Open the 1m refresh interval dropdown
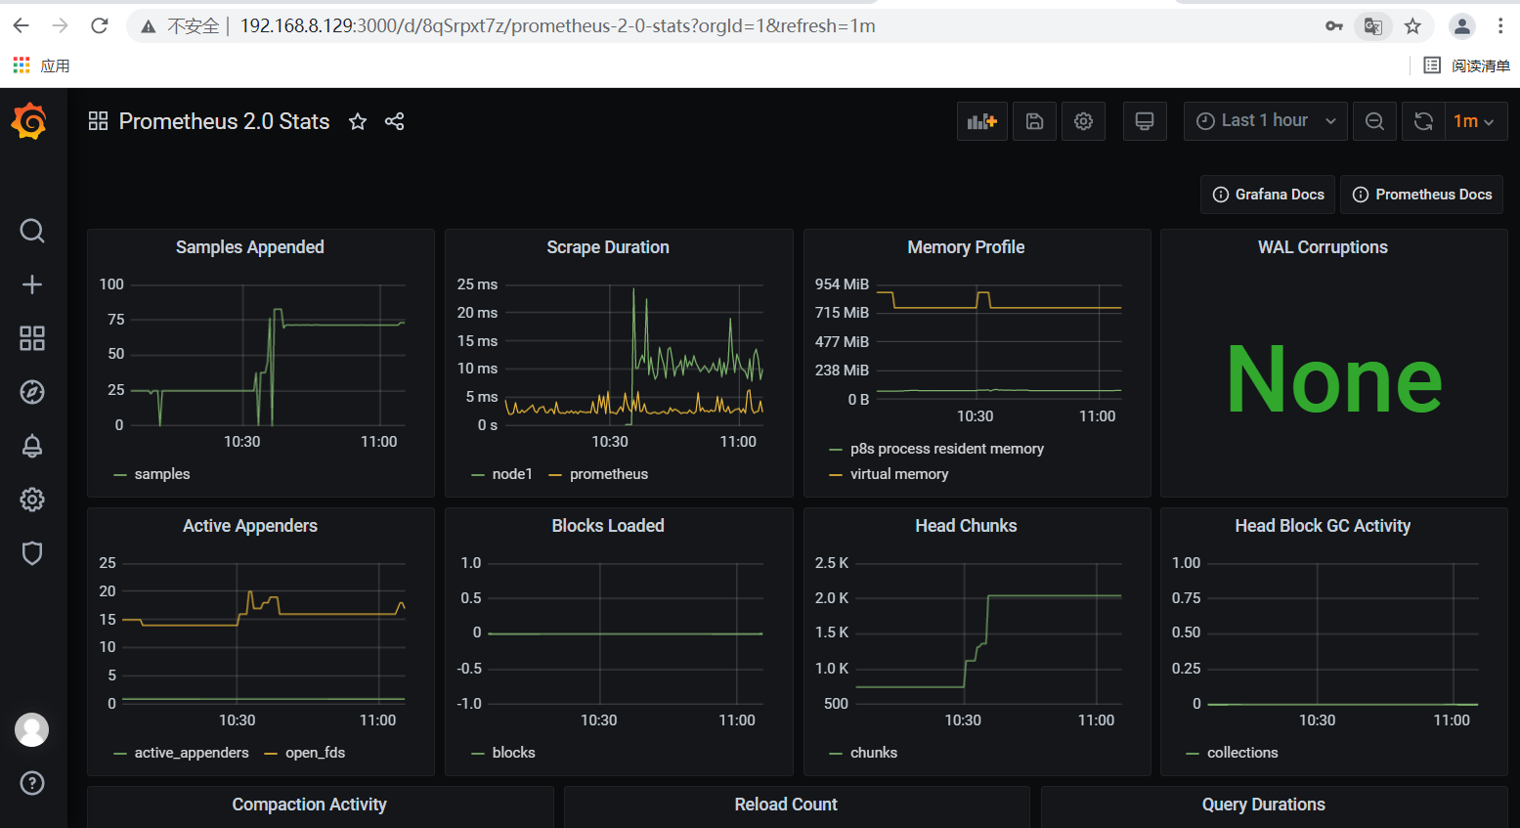Viewport: 1520px width, 828px height. coord(1475,121)
